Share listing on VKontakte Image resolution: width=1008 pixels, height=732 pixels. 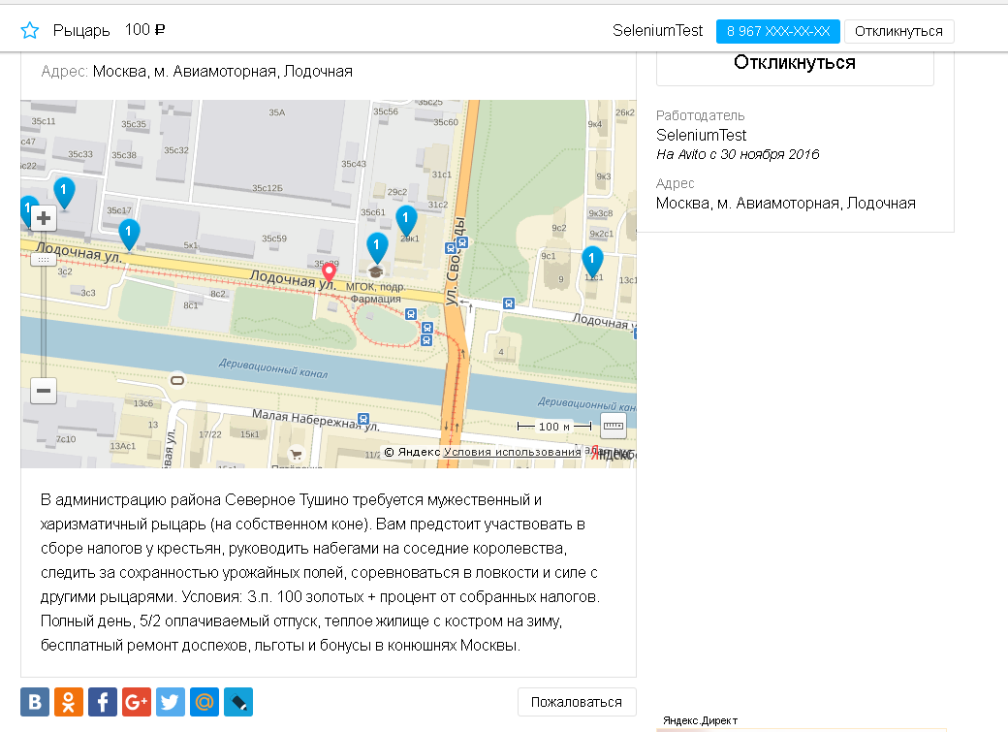click(x=35, y=702)
